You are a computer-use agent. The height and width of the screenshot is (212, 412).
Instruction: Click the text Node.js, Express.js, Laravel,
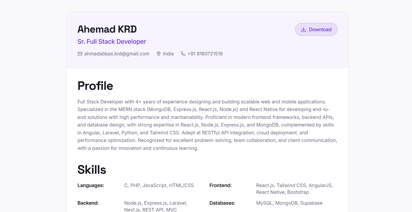tap(156, 203)
